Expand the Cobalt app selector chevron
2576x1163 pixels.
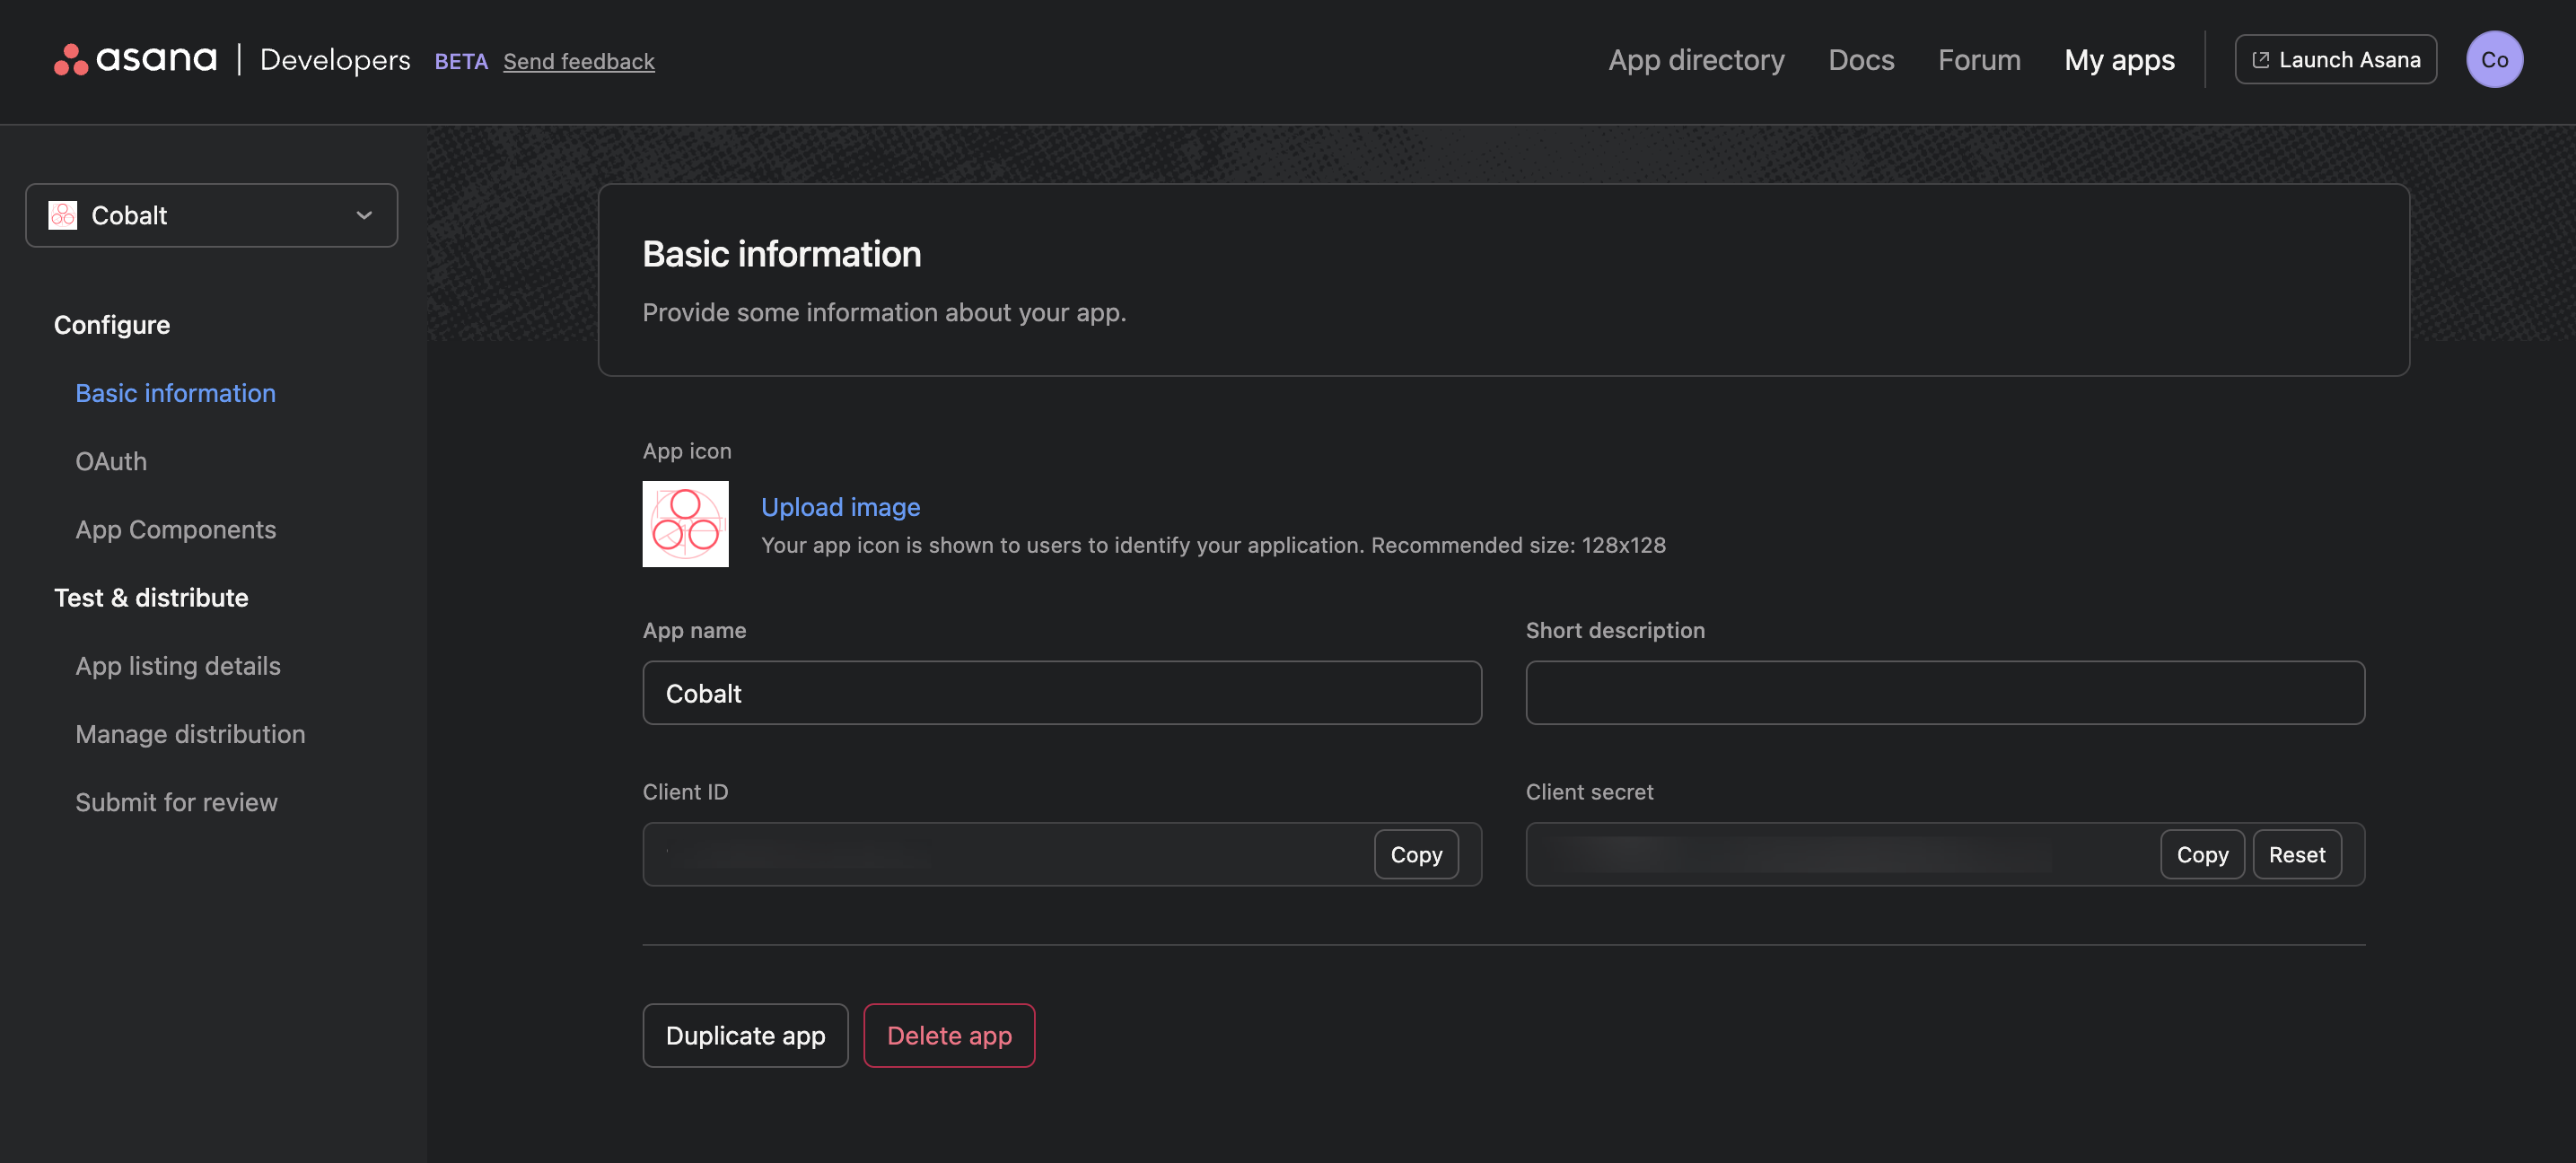pos(364,215)
